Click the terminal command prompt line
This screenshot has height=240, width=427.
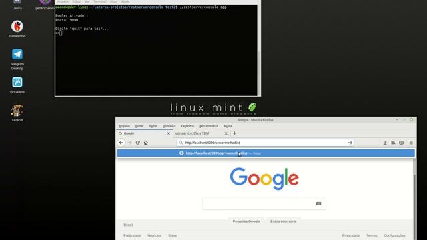(x=141, y=7)
